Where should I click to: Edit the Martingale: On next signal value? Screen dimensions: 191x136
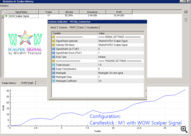(x=121, y=73)
